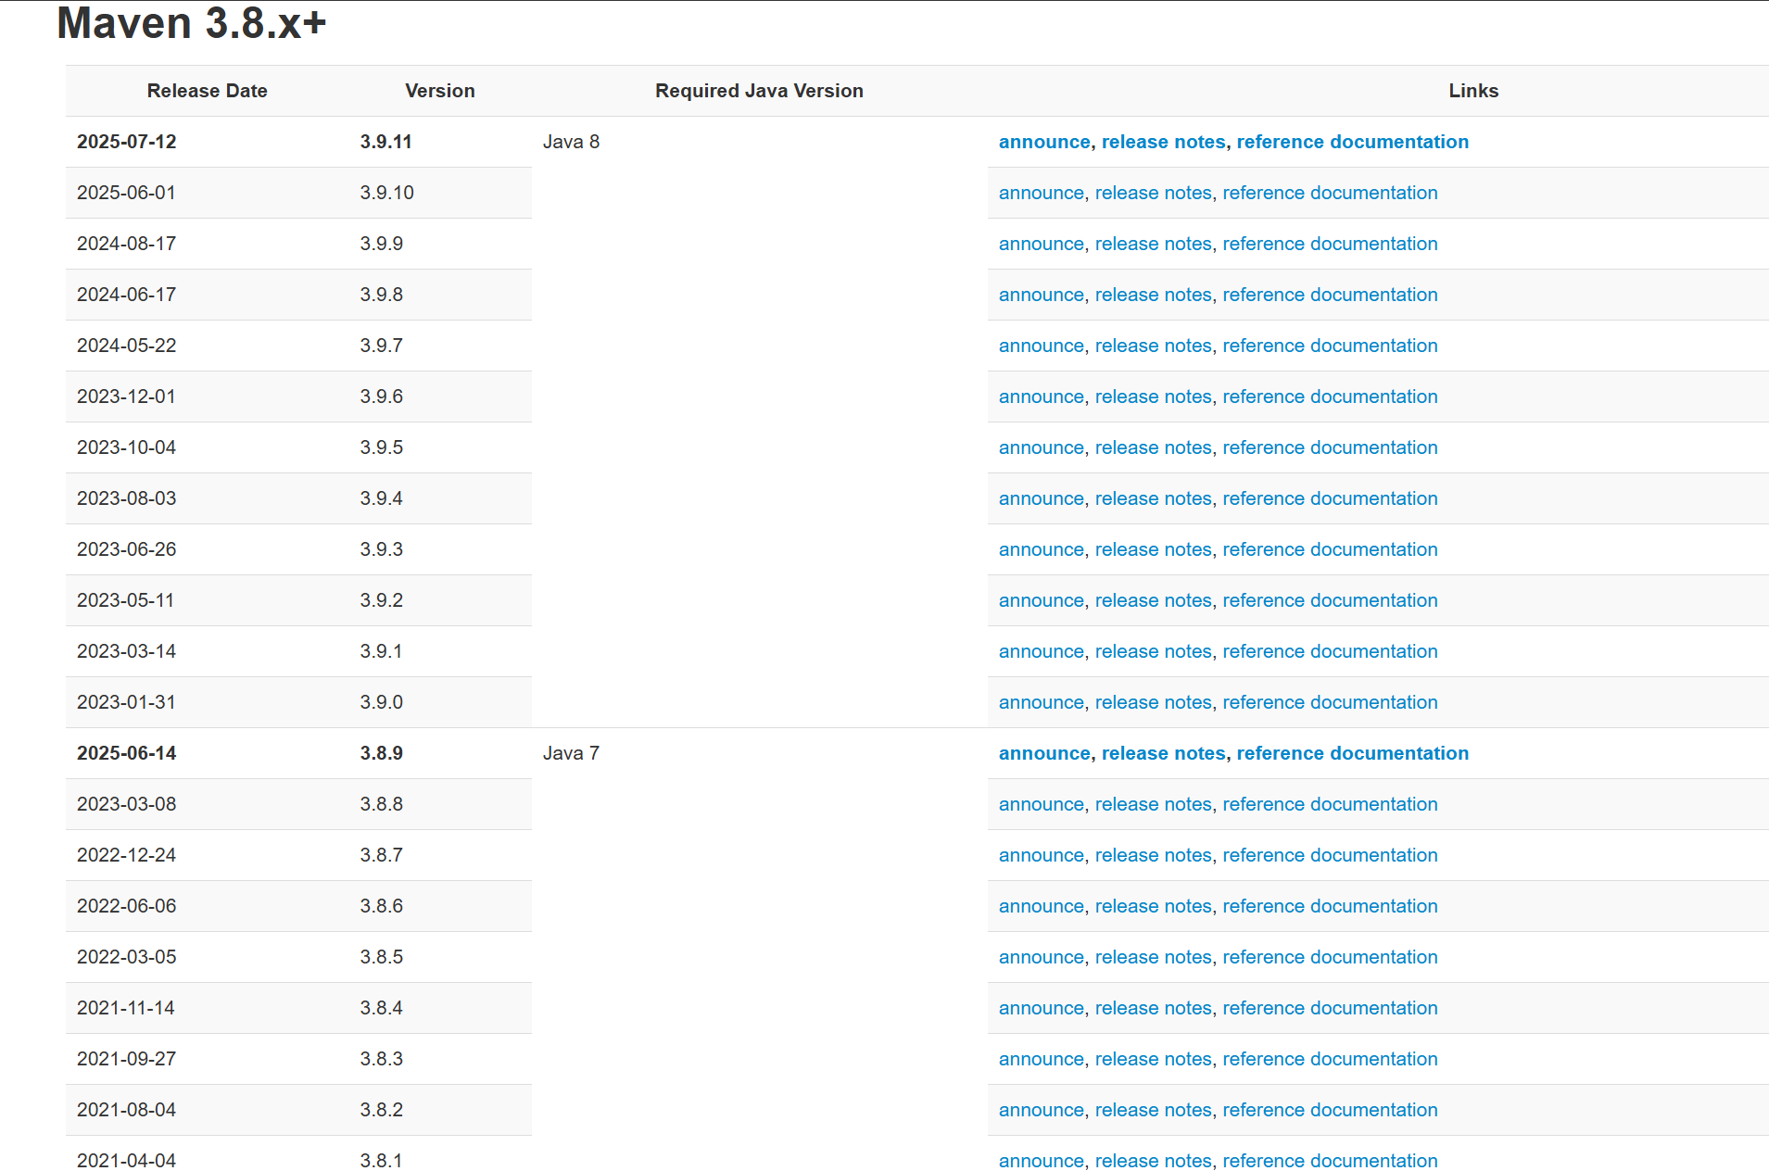Click announce link in the 3.9.10 row
The width and height of the screenshot is (1769, 1171).
tap(1042, 193)
